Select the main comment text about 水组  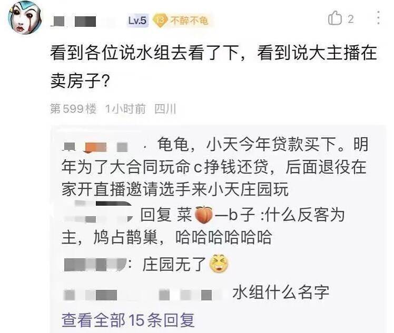click(213, 67)
